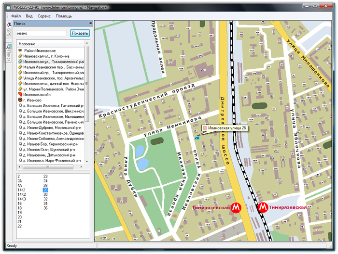The width and height of the screenshot is (338, 254).
Task: Click the house 28 marker on map
Action: click(197, 138)
